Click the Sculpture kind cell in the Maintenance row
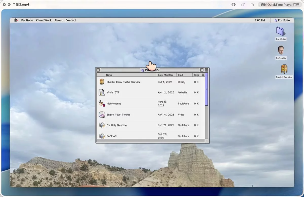The image size is (304, 197). [183, 104]
